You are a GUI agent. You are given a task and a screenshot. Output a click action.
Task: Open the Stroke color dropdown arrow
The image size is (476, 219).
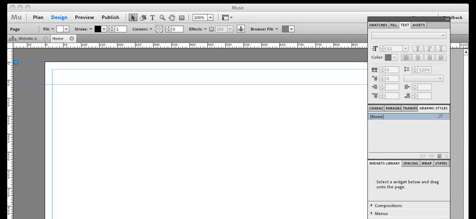point(104,29)
